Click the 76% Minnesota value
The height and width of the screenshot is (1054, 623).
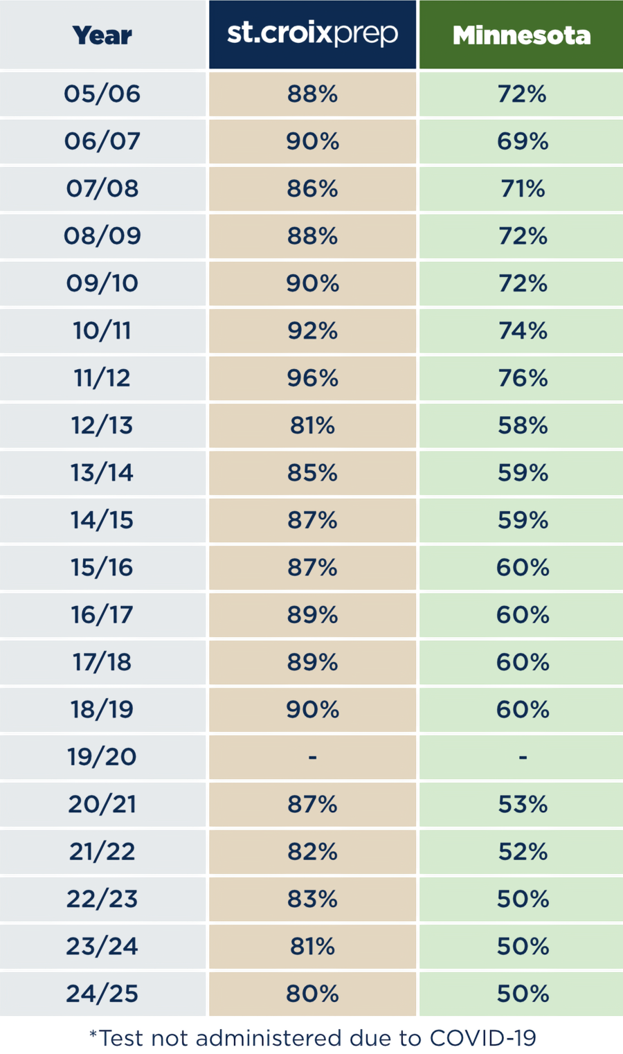coord(523,378)
